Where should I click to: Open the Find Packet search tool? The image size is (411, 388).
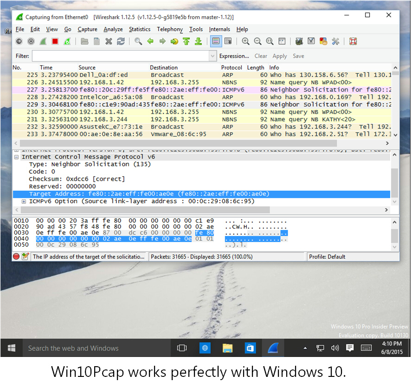(x=137, y=41)
